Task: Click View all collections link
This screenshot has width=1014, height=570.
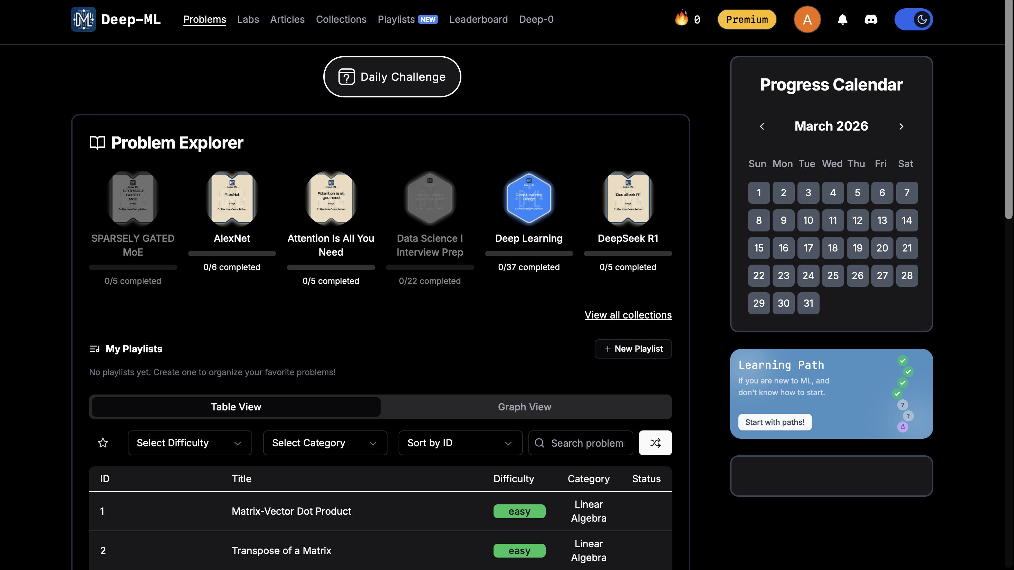Action: click(628, 315)
